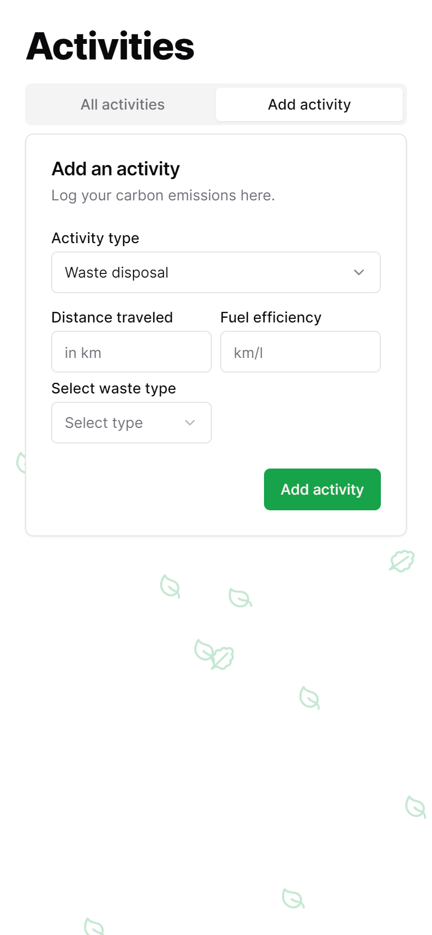The width and height of the screenshot is (432, 935).
Task: Click the Activities page heading
Action: tap(110, 46)
